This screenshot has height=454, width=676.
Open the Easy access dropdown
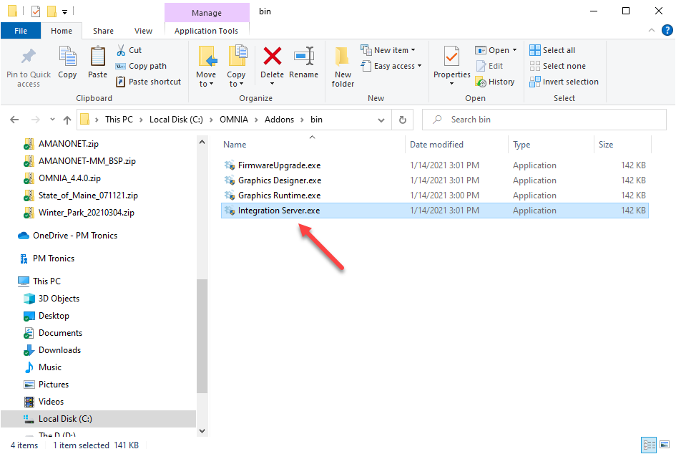391,66
